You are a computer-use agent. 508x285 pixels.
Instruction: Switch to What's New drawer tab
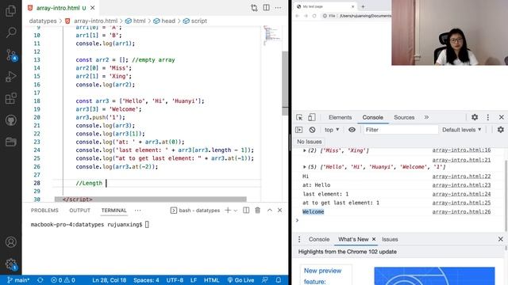353,239
